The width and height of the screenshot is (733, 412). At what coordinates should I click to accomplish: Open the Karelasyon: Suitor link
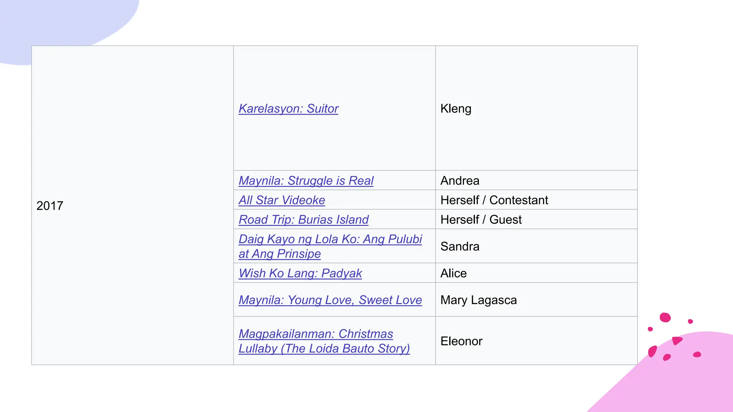tap(288, 109)
